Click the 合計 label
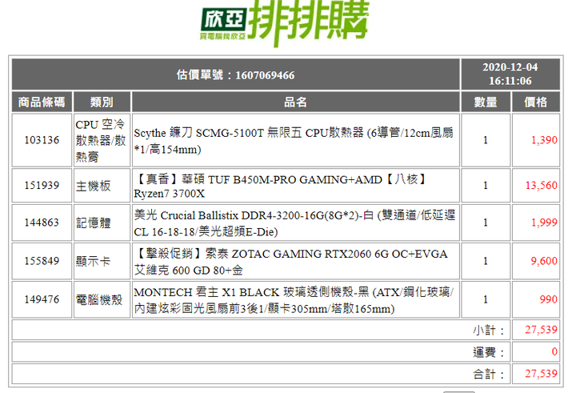 click(x=489, y=375)
